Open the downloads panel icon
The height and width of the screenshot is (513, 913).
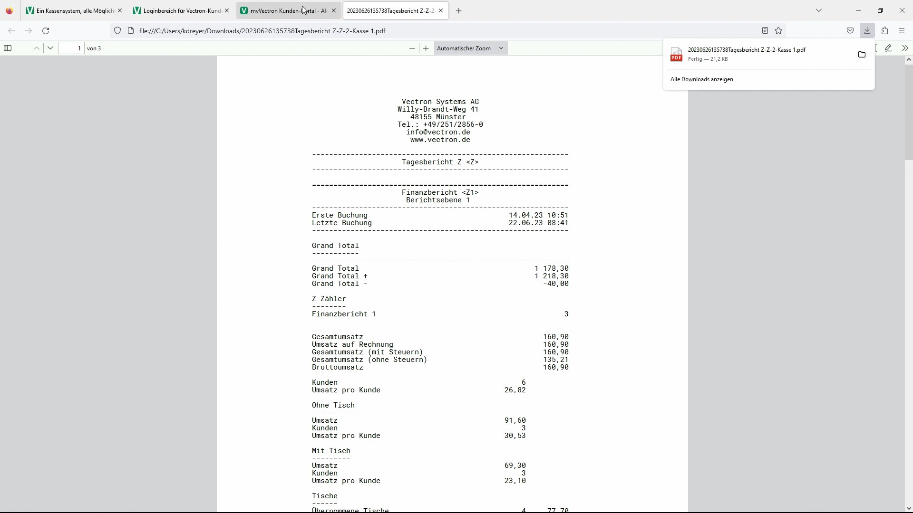click(x=867, y=30)
